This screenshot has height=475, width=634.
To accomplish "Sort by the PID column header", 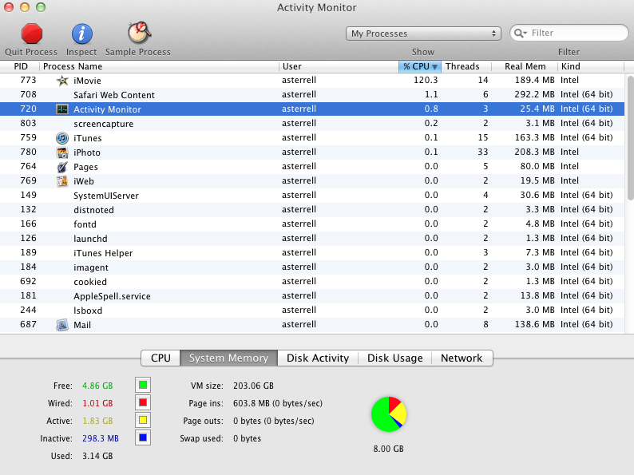I will [x=20, y=66].
